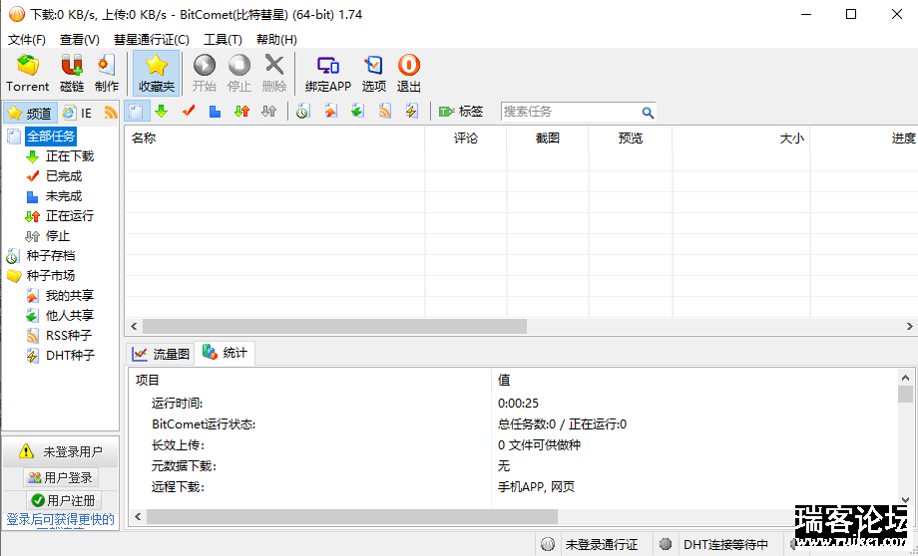The height and width of the screenshot is (556, 918).
Task: Click the 用户注册 button
Action: (63, 500)
